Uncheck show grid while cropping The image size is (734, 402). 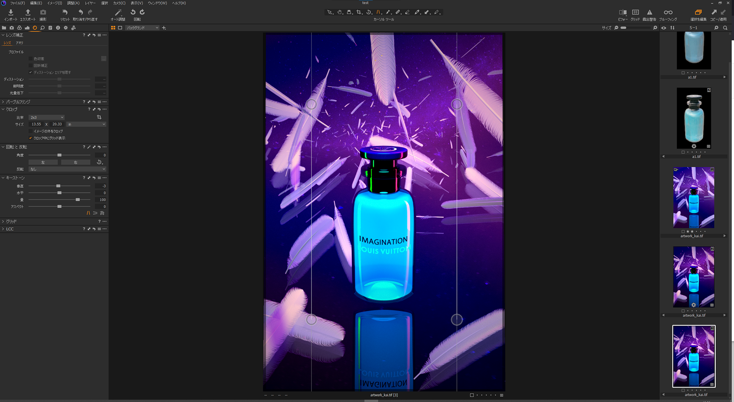coord(31,138)
